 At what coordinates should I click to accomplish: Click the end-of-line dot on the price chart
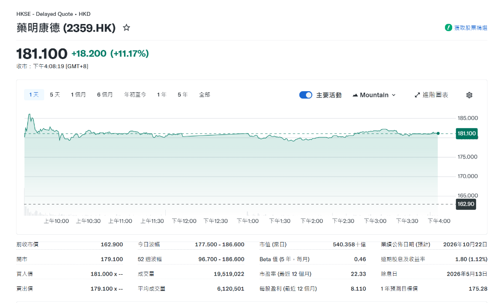coord(438,133)
